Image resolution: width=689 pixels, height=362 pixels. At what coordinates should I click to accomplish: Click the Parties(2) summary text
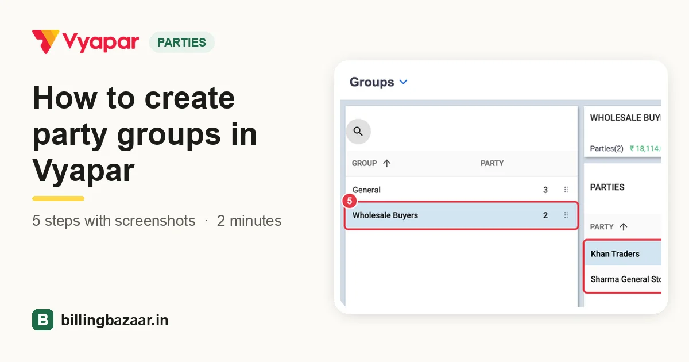[x=607, y=148]
